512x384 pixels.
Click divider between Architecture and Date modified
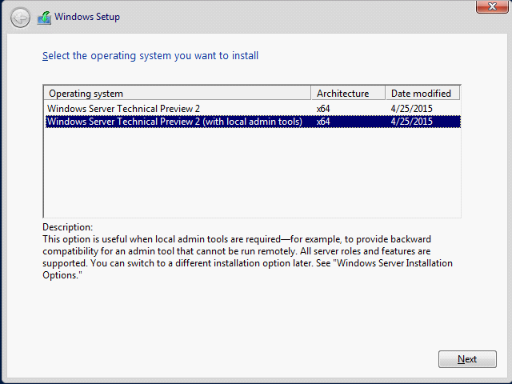(386, 94)
